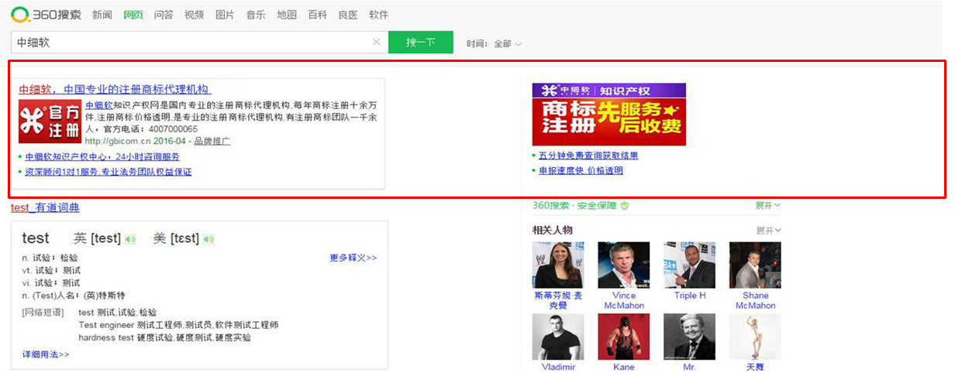Viewport: 955px width, 376px height.
Task: Click the Triple H portrait thumbnail
Action: pyautogui.click(x=690, y=265)
